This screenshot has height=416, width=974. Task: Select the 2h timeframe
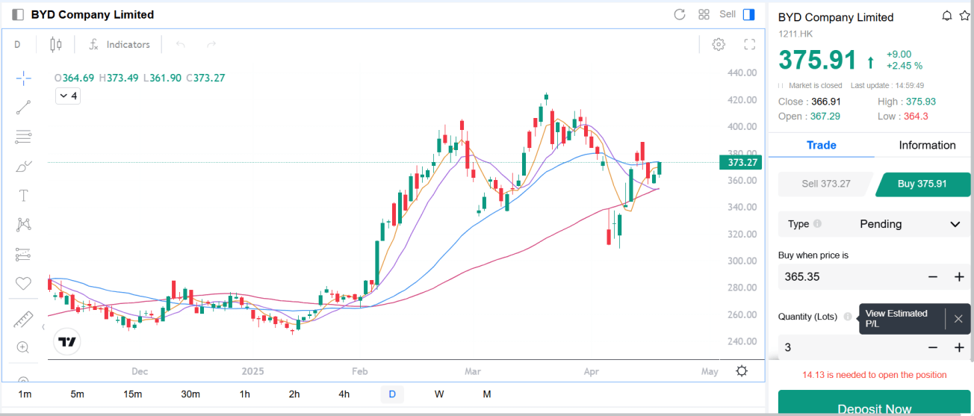tap(294, 394)
